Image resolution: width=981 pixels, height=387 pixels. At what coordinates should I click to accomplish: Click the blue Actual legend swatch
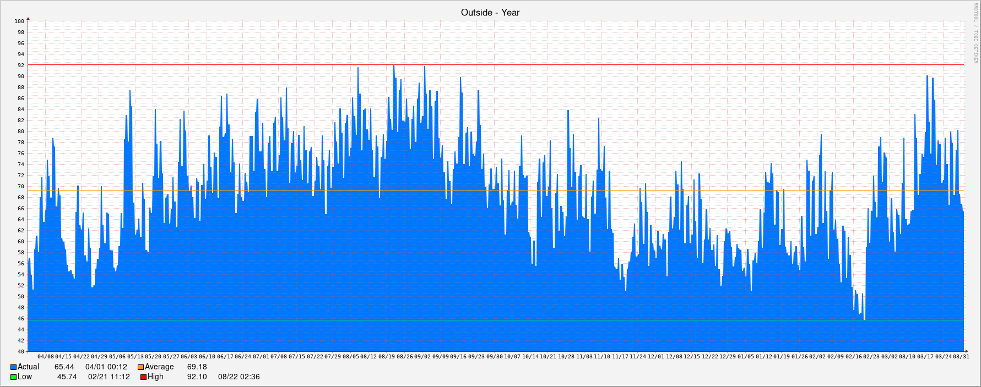[13, 367]
